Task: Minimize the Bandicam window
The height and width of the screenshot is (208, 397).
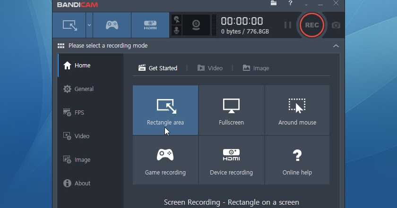Action: 320,5
